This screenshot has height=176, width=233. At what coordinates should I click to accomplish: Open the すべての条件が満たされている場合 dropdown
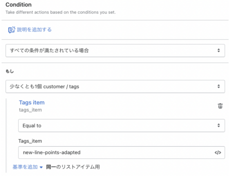point(115,50)
